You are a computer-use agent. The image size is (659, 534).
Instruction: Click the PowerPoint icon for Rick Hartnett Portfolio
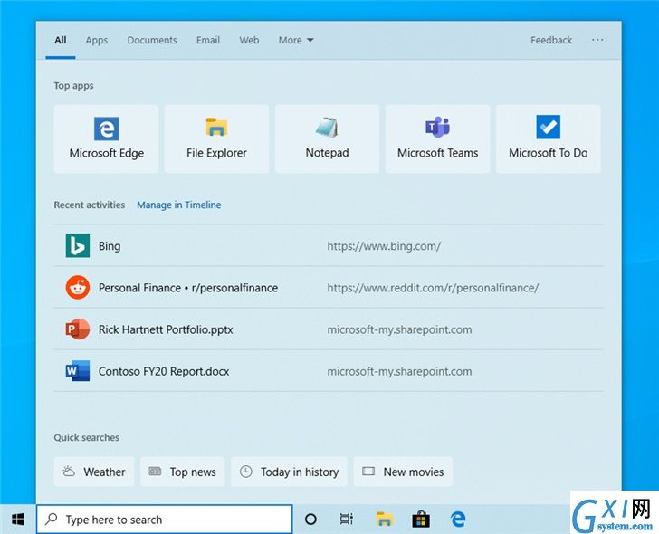click(78, 329)
